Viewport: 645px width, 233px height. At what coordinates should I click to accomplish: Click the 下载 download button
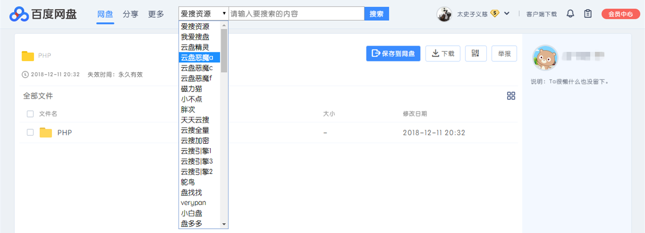point(443,53)
